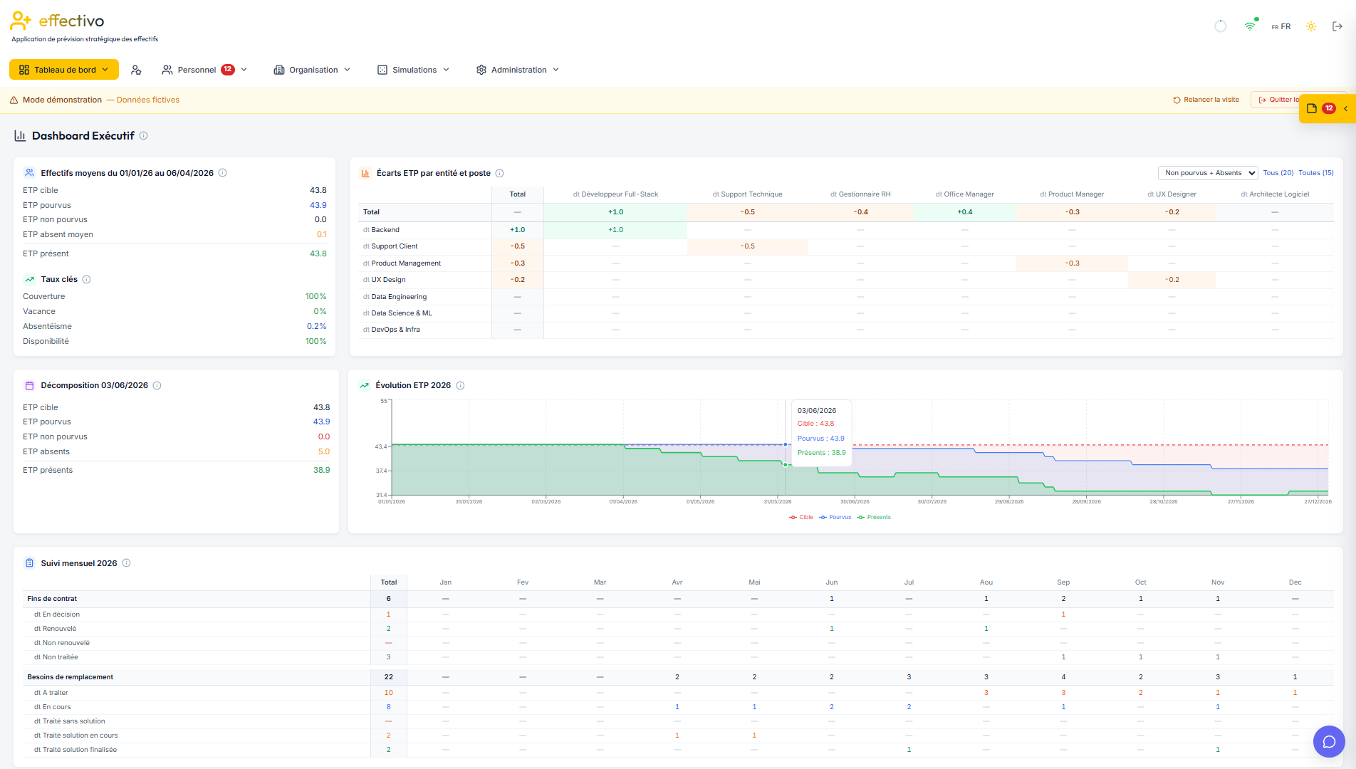Click the effectivo logo icon
Image resolution: width=1356 pixels, height=769 pixels.
tap(21, 21)
